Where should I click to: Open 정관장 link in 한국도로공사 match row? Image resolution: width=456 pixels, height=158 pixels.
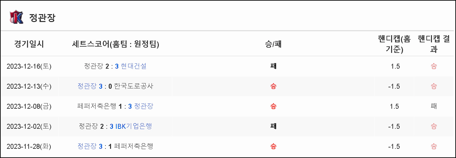point(87,86)
